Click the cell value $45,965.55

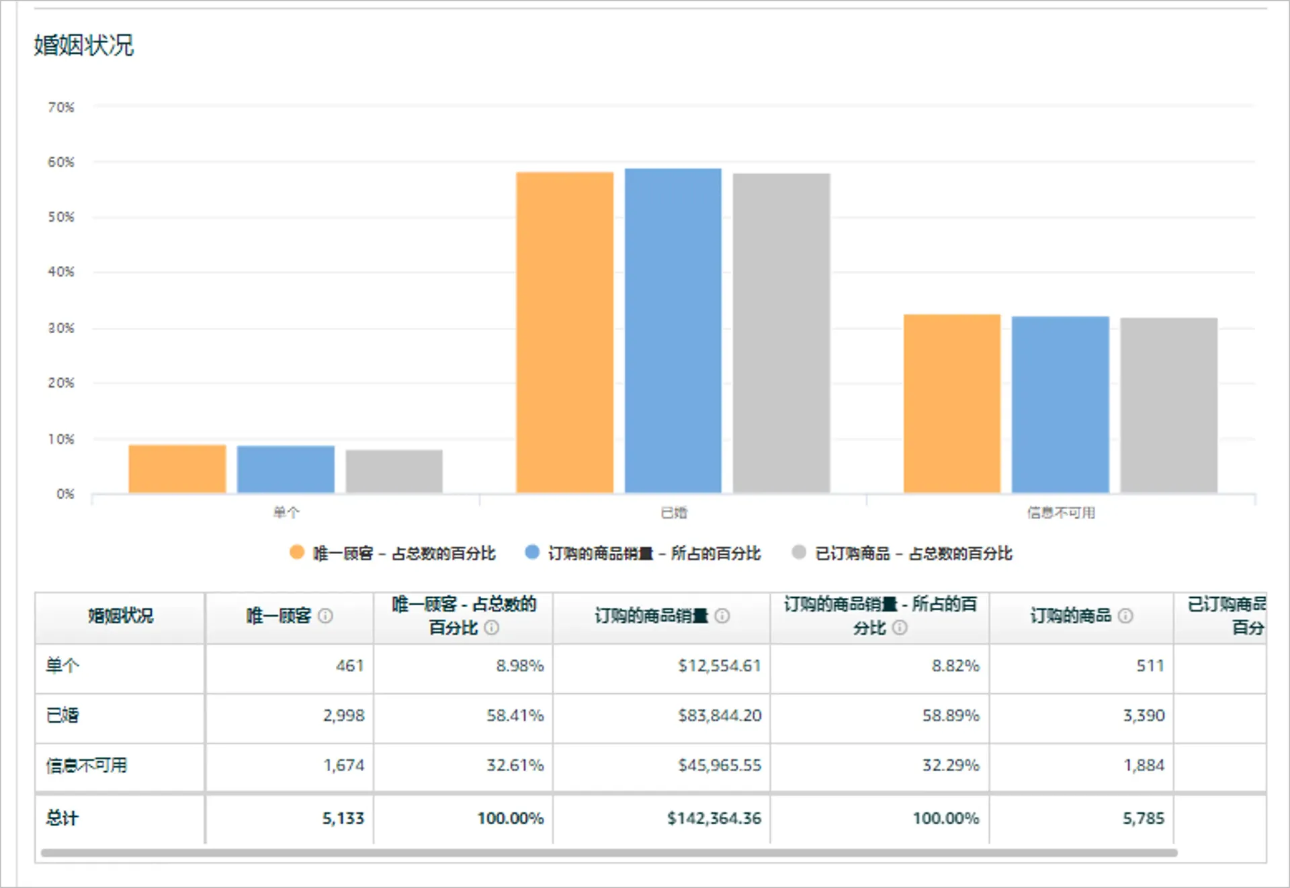click(x=720, y=765)
